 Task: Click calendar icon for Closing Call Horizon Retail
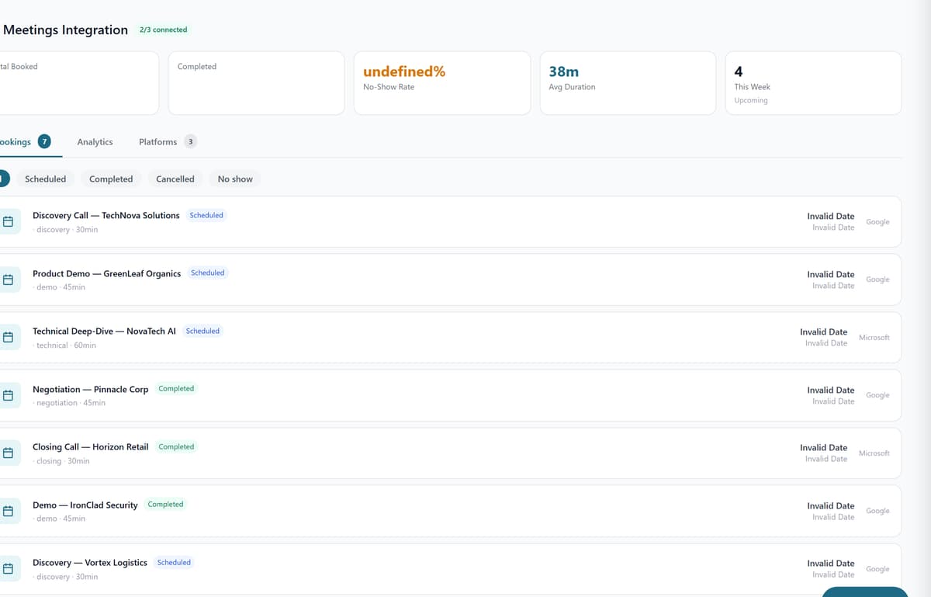8,453
